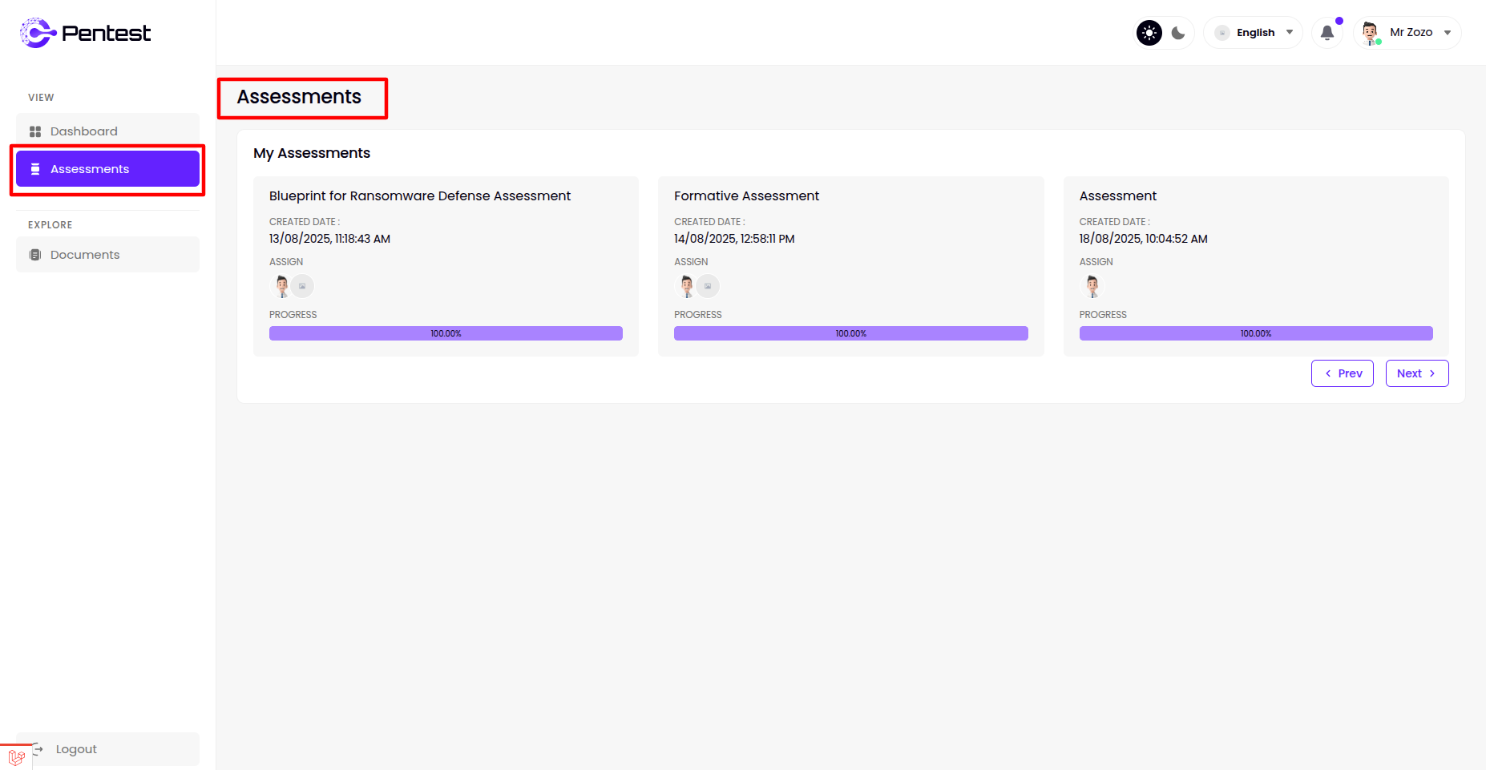Click assignee avatar on Formative Assessment card
This screenshot has width=1486, height=770.
(687, 286)
